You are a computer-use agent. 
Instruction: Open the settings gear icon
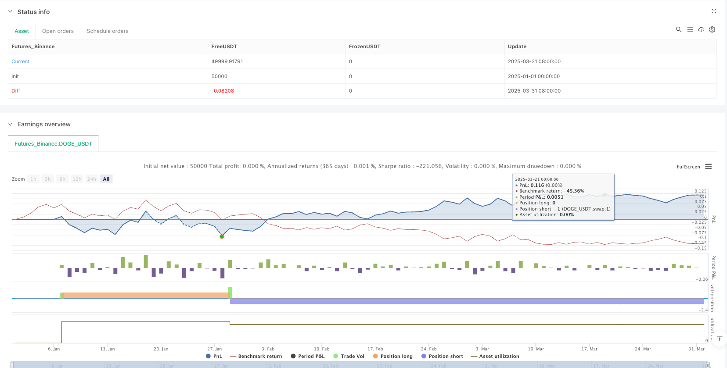712,29
